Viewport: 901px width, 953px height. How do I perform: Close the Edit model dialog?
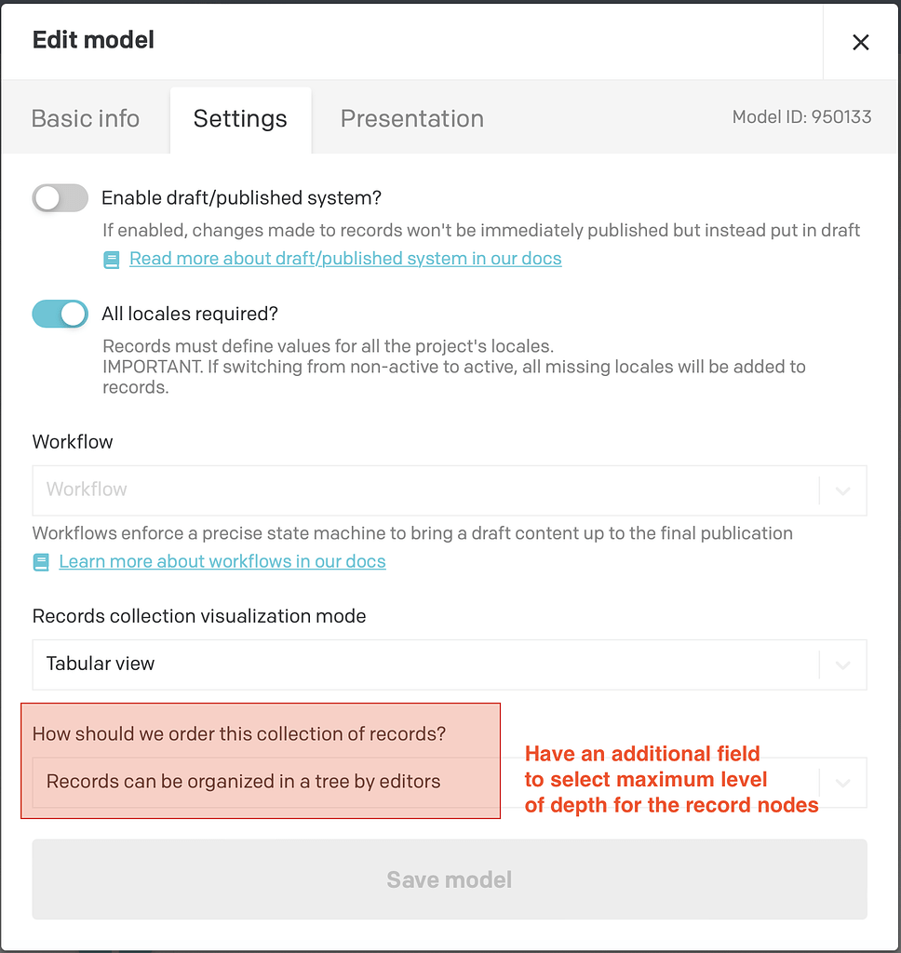pyautogui.click(x=860, y=42)
